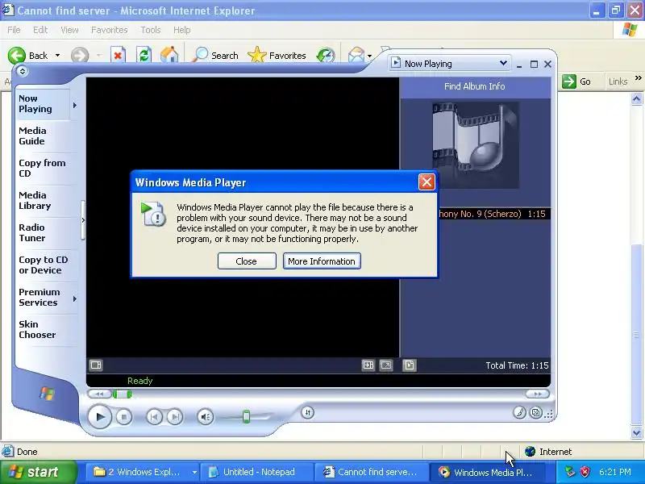The height and width of the screenshot is (484, 645).
Task: Click the History icon in IE toolbar
Action: point(326,56)
